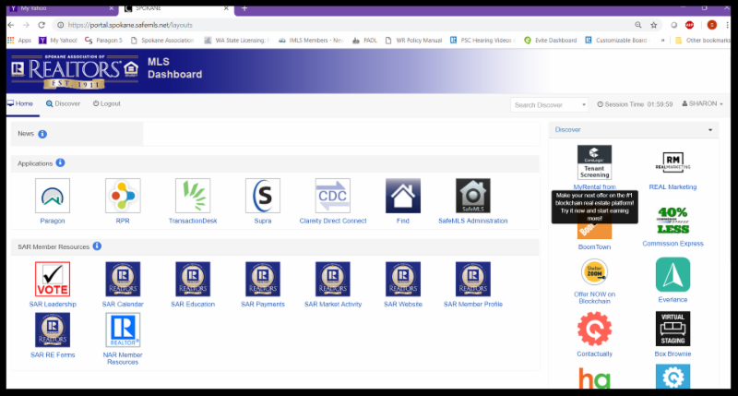Launch the RPR application
This screenshot has height=396, width=738.
point(123,196)
